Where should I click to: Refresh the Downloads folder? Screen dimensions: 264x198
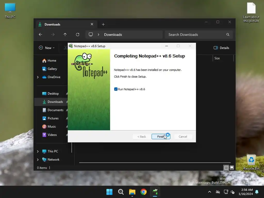78,35
